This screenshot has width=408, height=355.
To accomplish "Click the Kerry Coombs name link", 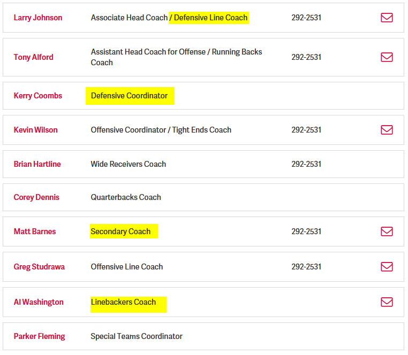I will click(38, 96).
